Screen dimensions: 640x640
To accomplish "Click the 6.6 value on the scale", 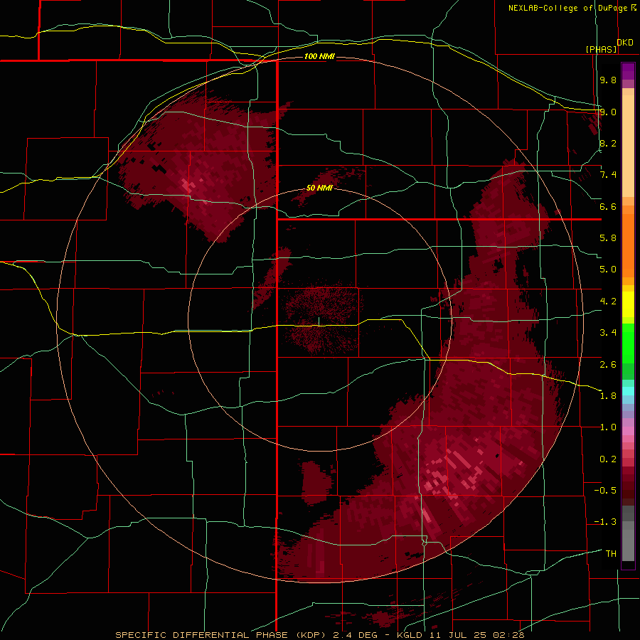I will tap(608, 206).
